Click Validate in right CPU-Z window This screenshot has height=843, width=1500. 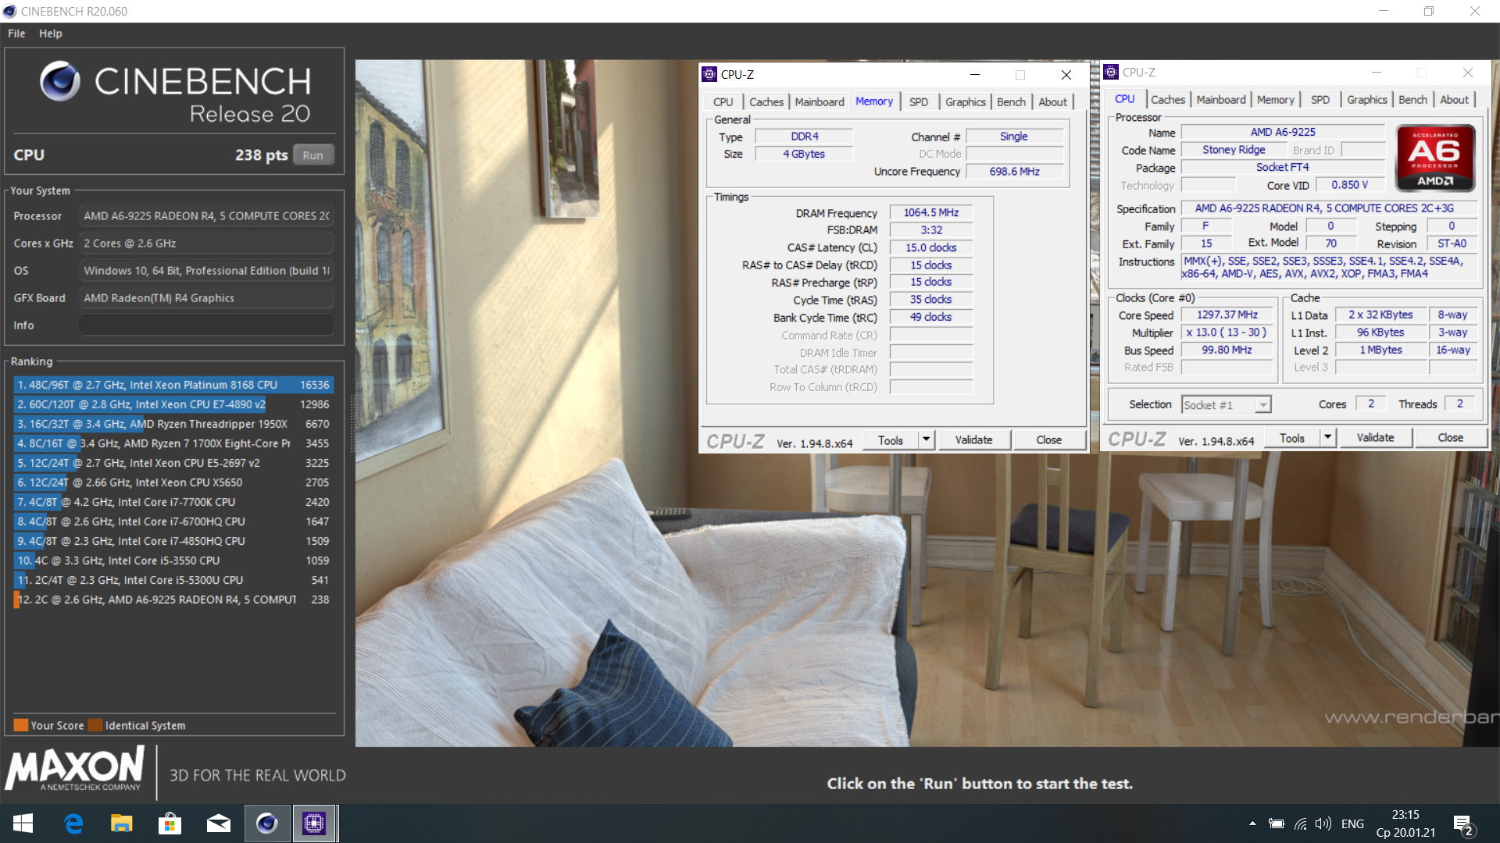pyautogui.click(x=1376, y=438)
